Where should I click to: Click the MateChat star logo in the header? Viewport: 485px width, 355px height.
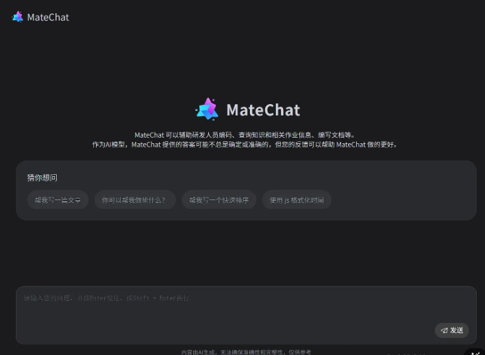[18, 17]
